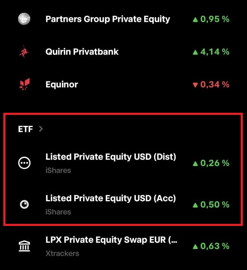Open Listed Private Equity USD (Acc) ETF
Viewport: 247px width, 270px height.
pos(123,205)
